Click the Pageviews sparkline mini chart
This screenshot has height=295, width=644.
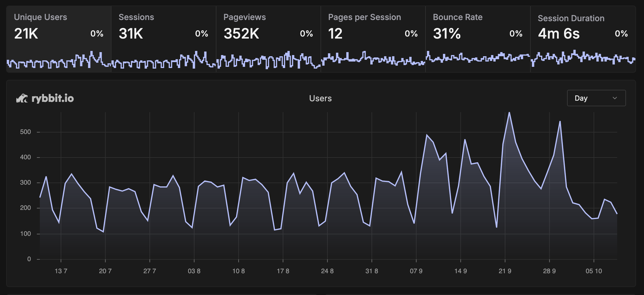click(268, 60)
